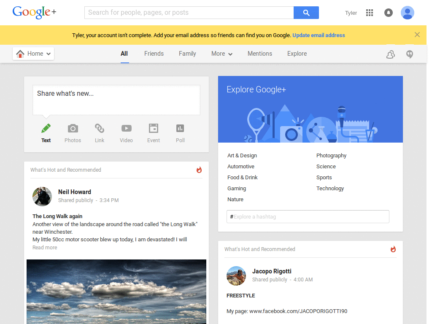
Task: Click 3:34 PM timestamp on Neil's post
Action: pos(109,200)
